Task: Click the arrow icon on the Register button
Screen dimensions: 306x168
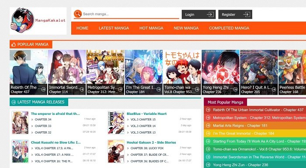Action: (x=247, y=14)
